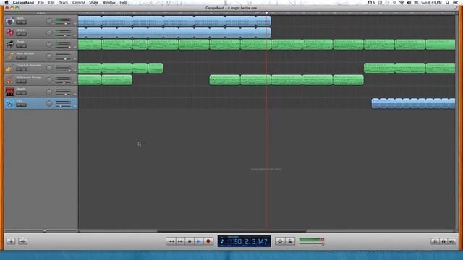The height and width of the screenshot is (260, 463).
Task: Start recording with the red Record button
Action: [x=208, y=241]
